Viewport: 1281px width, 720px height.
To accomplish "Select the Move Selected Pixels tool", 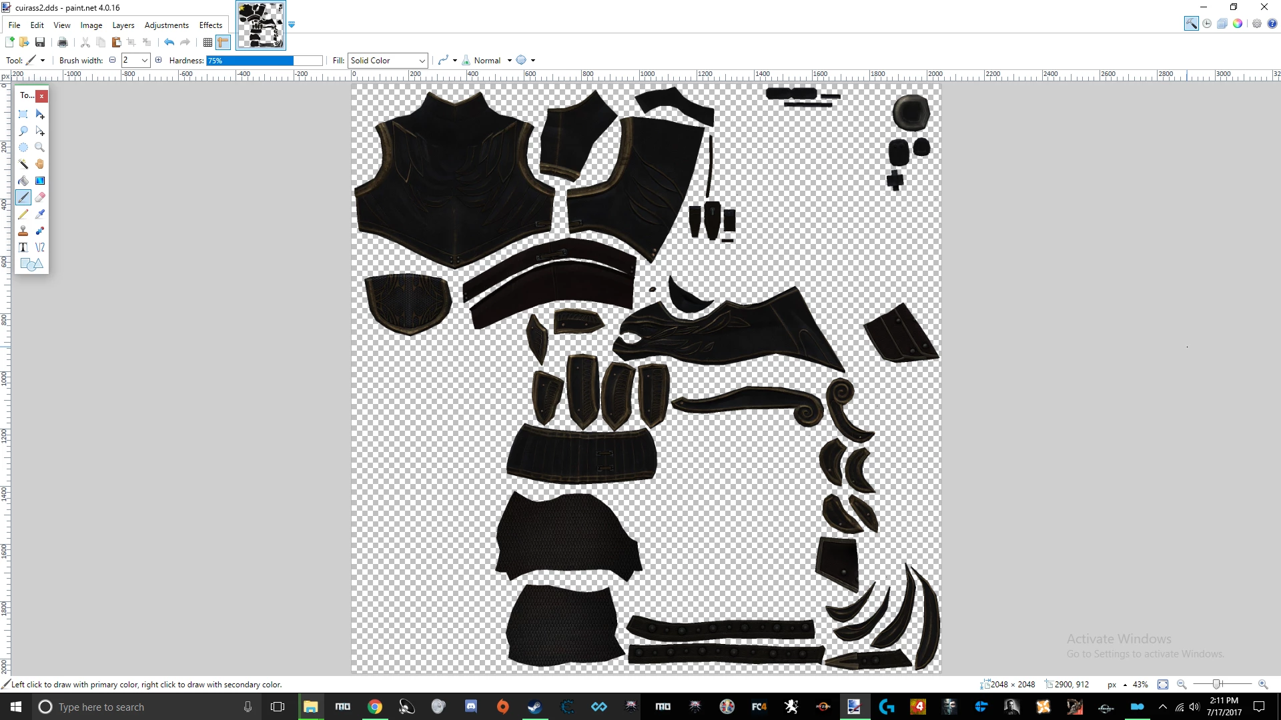I will [40, 114].
